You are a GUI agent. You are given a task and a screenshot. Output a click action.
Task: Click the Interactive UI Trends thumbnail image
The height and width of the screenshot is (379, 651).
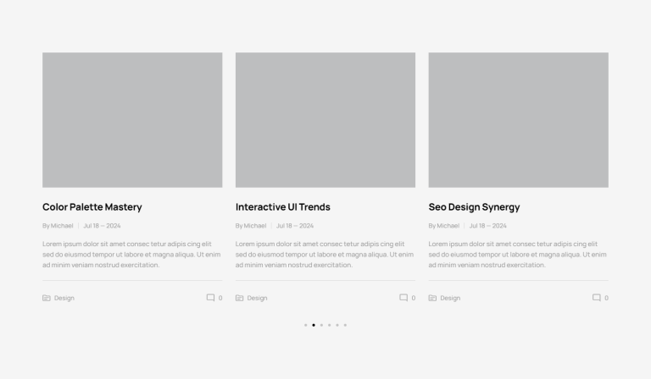pyautogui.click(x=325, y=120)
